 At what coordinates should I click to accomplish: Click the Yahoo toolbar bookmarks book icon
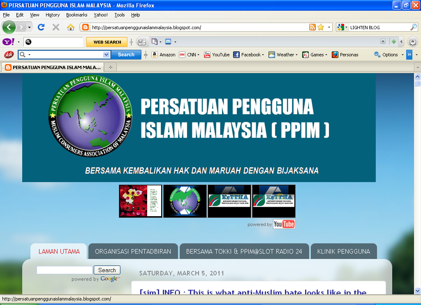click(x=155, y=42)
